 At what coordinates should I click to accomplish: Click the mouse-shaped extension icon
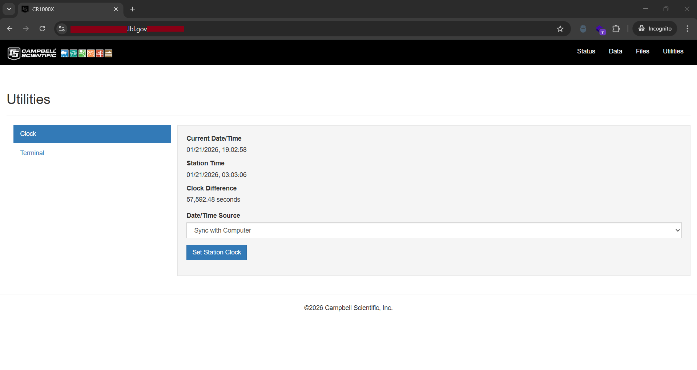click(583, 29)
